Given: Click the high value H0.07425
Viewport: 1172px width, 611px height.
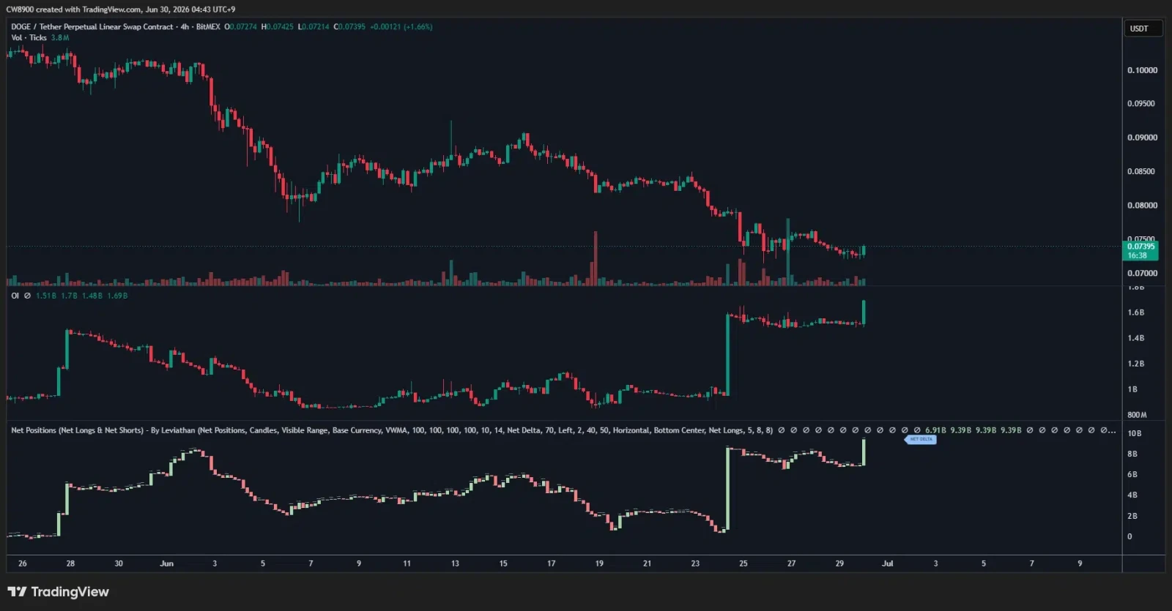Looking at the screenshot, I should coord(278,26).
